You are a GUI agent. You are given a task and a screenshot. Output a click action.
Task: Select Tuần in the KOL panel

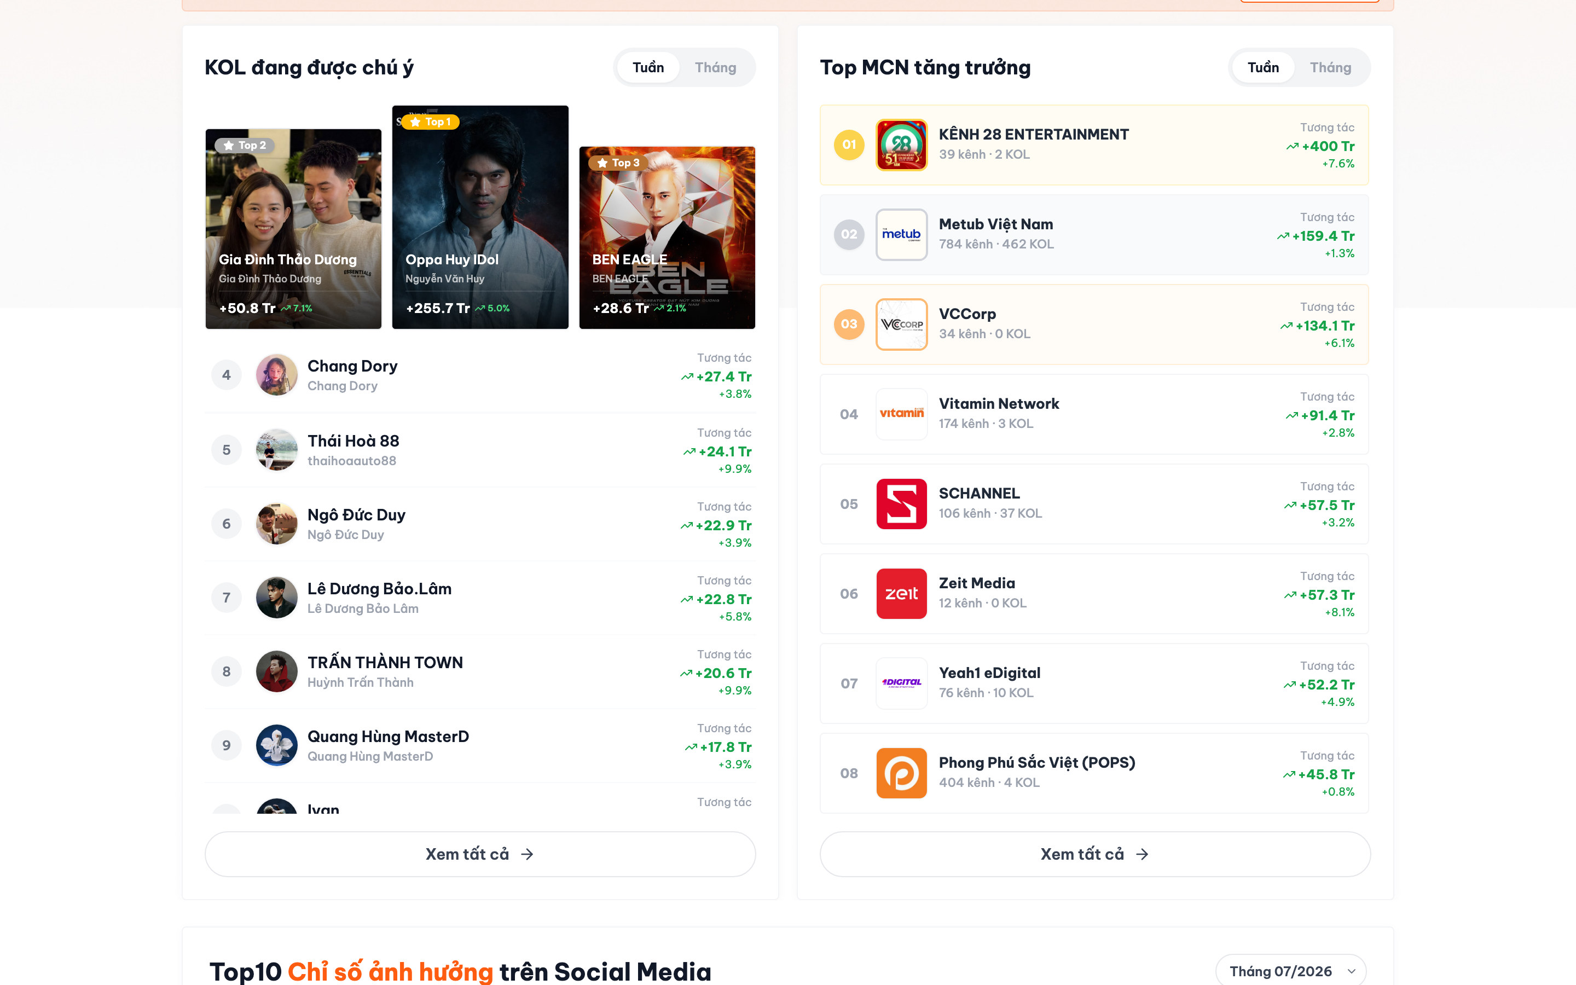click(648, 67)
